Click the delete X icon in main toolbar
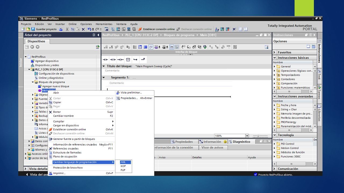This screenshot has height=193, width=344. (83, 29)
